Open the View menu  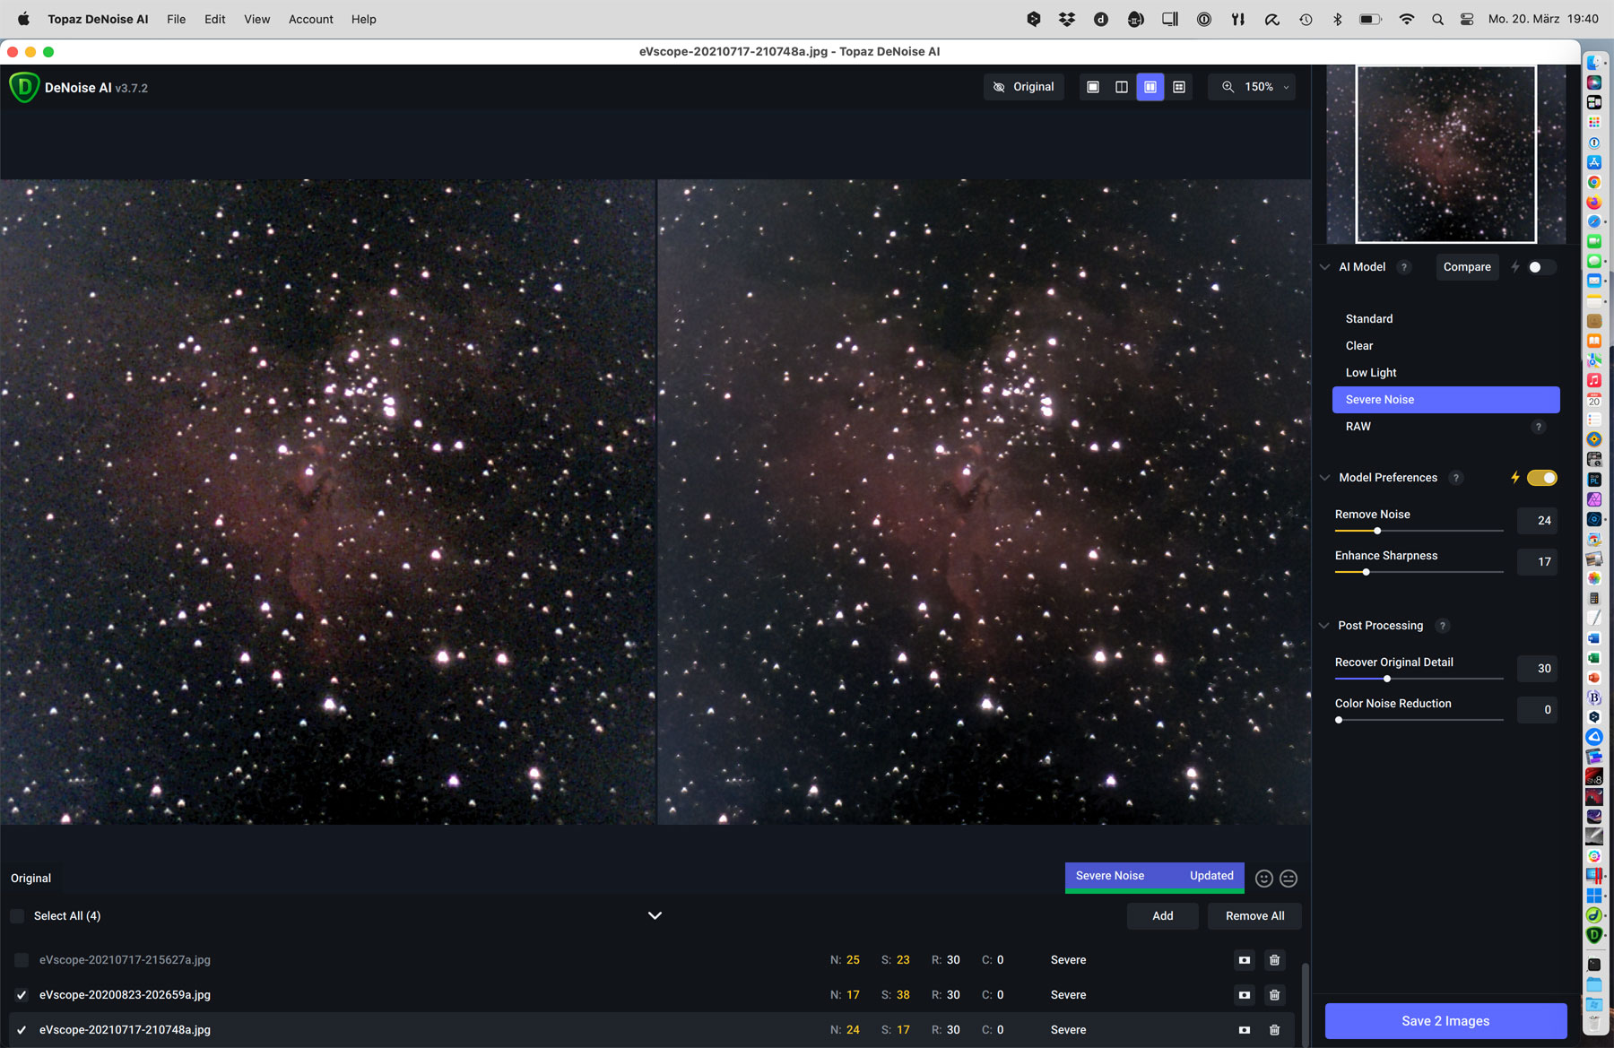[257, 19]
